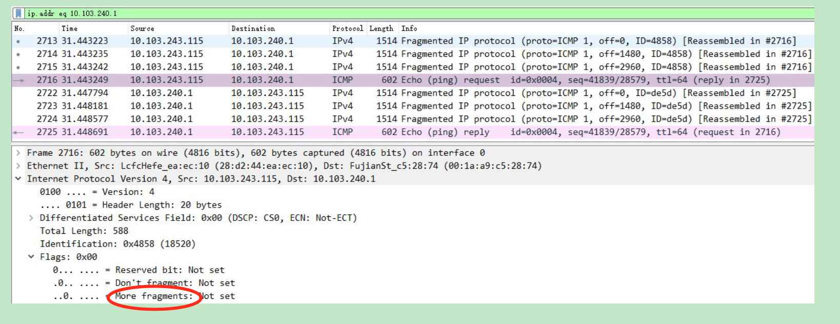Collapse the Flags: 0x00 node
Screen dimensions: 840x324
click(x=31, y=257)
